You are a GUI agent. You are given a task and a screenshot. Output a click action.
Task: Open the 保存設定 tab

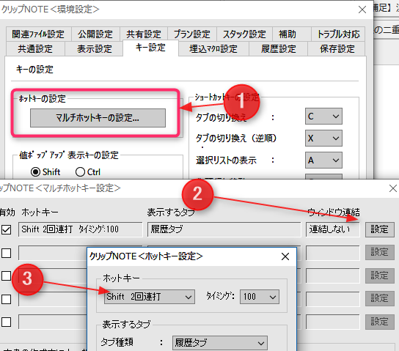[x=337, y=49]
